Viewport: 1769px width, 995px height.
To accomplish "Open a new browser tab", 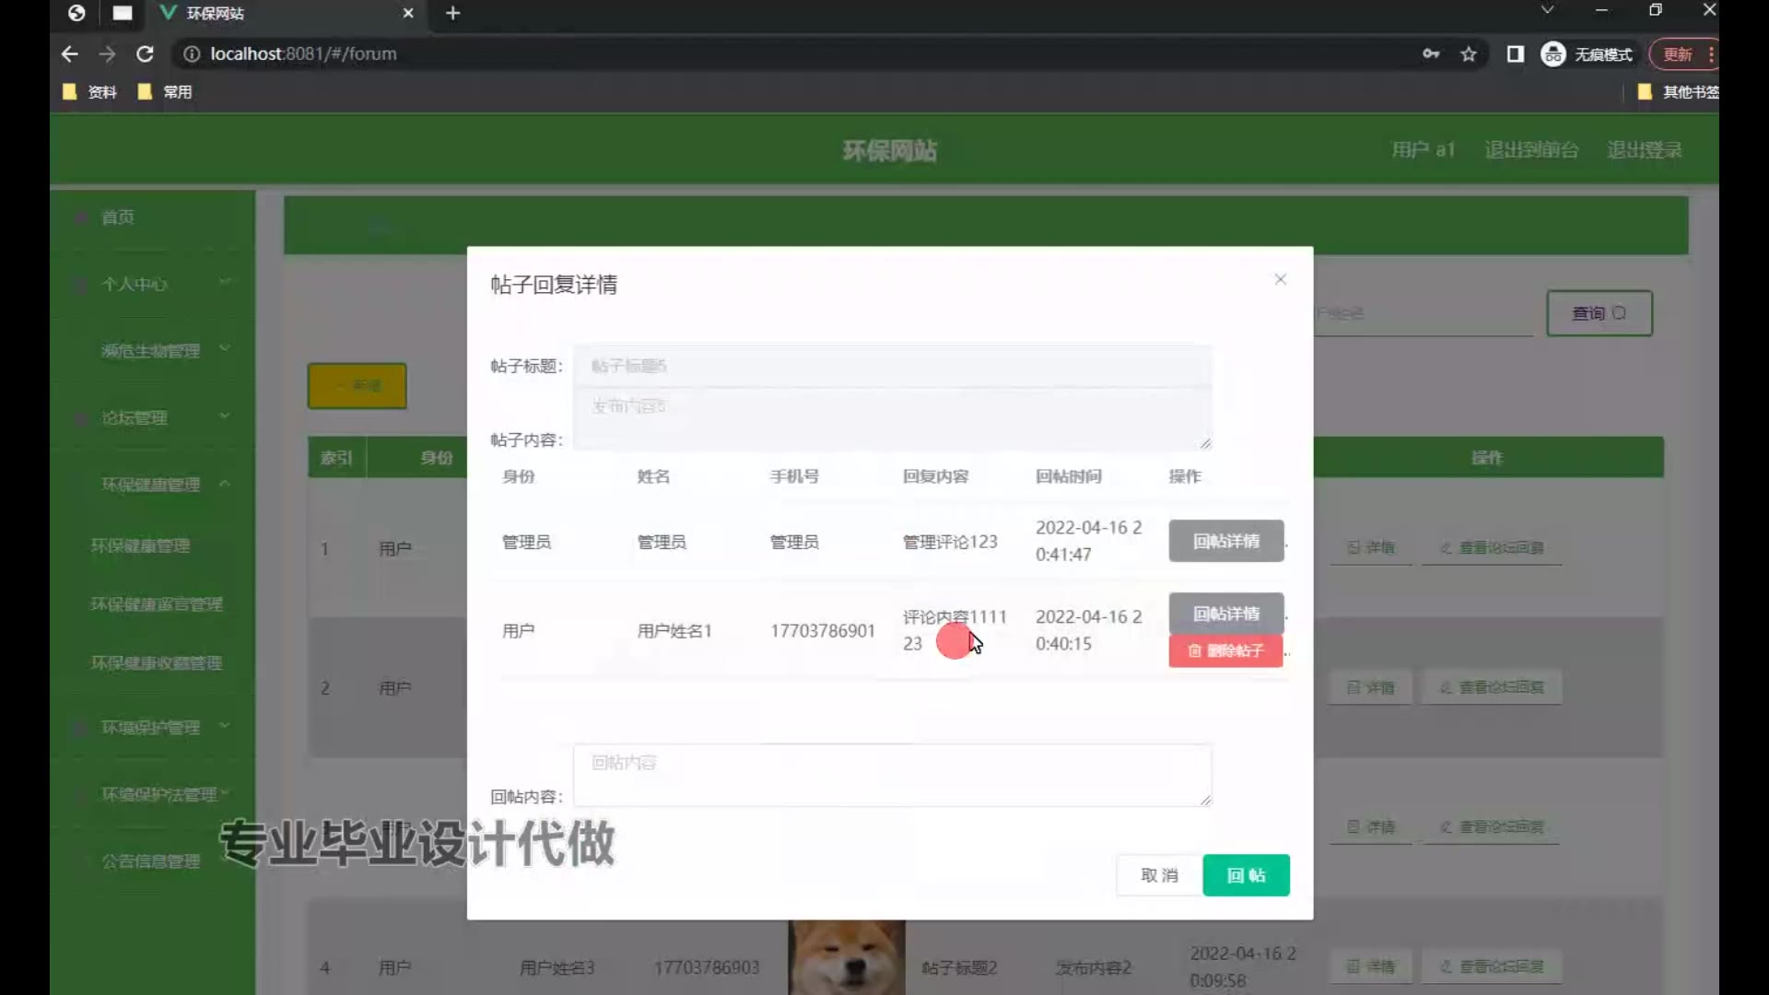I will pyautogui.click(x=452, y=13).
